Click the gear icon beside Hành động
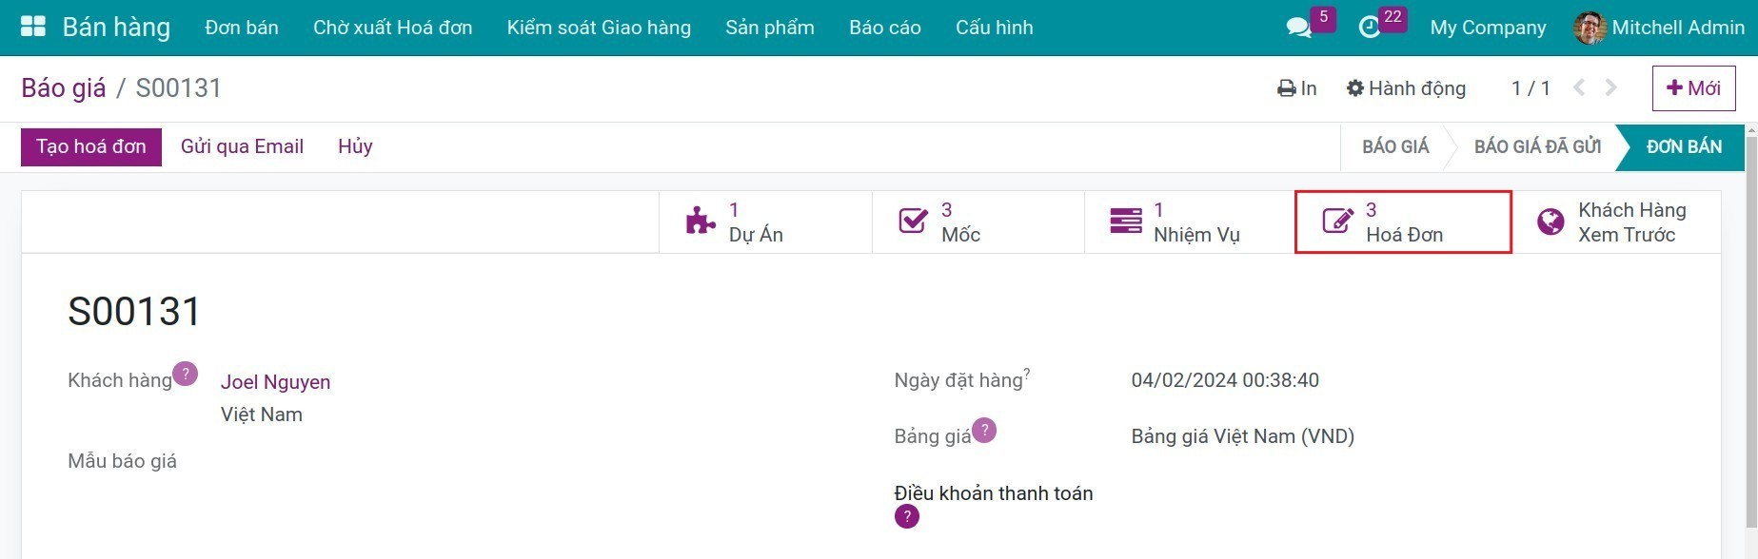 (1355, 88)
